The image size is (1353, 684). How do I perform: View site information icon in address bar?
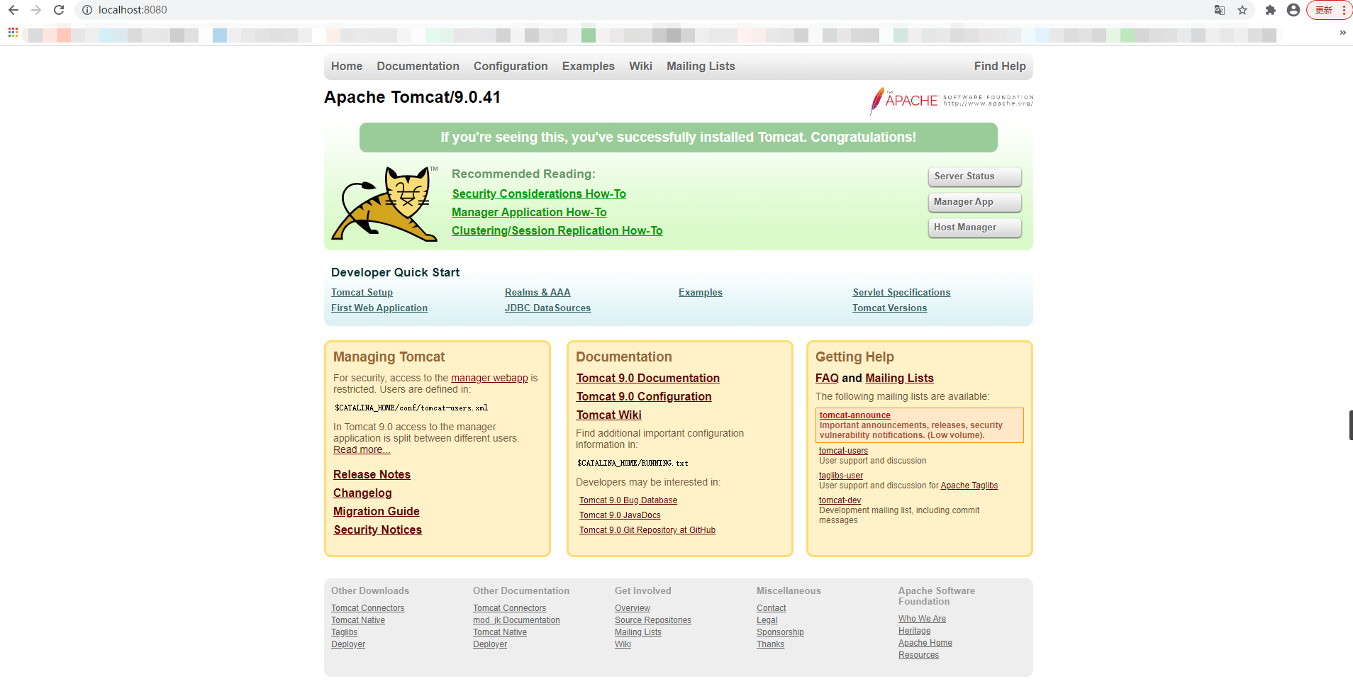point(87,10)
